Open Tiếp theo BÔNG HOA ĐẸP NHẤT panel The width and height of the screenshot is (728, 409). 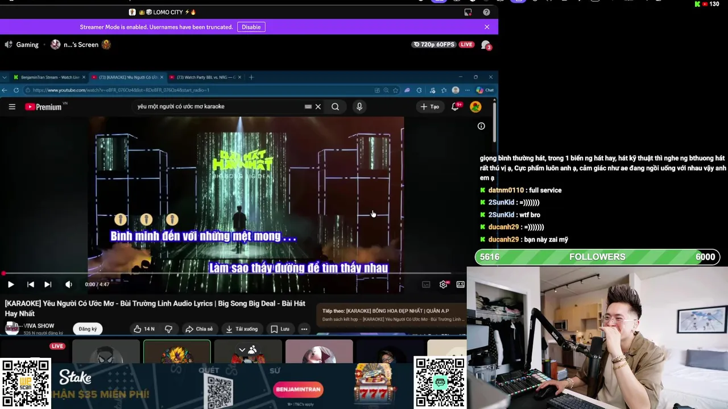pos(391,315)
